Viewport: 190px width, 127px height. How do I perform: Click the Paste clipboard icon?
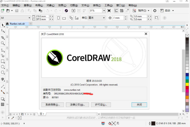click(40, 11)
